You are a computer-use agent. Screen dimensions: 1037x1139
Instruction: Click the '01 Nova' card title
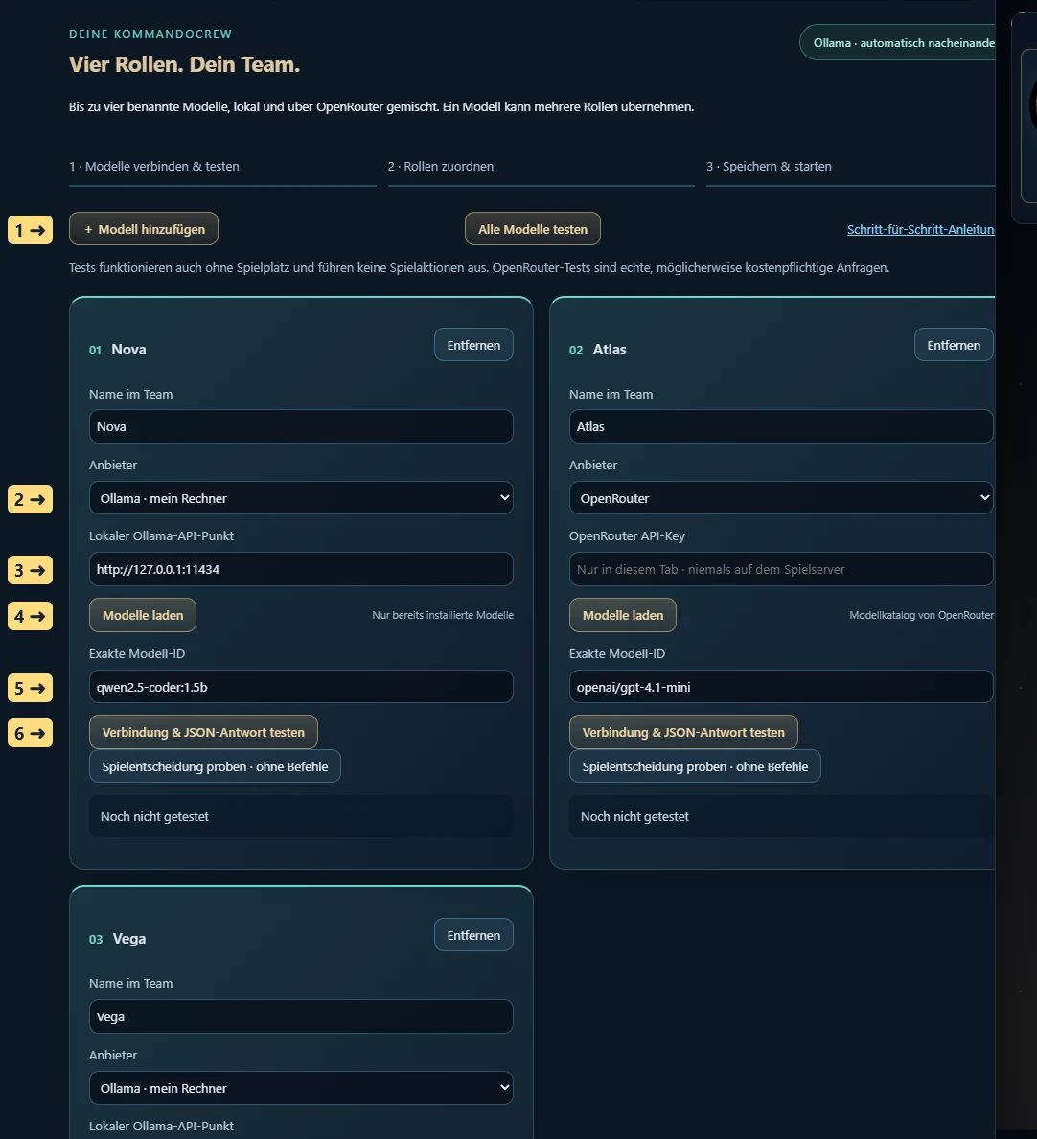[x=118, y=350]
